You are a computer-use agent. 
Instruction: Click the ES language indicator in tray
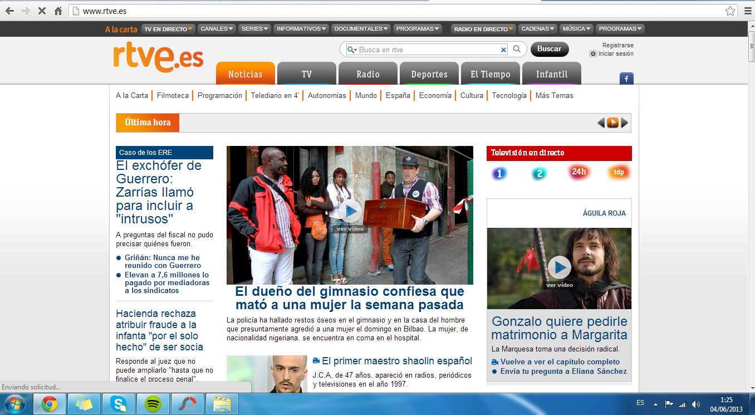(x=640, y=402)
